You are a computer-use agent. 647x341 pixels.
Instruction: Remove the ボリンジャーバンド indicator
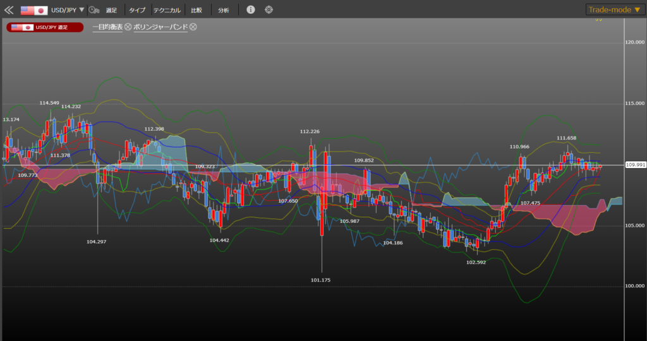[x=193, y=27]
